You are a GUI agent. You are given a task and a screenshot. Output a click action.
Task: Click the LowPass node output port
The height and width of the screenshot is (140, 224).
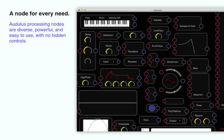[x=168, y=33]
